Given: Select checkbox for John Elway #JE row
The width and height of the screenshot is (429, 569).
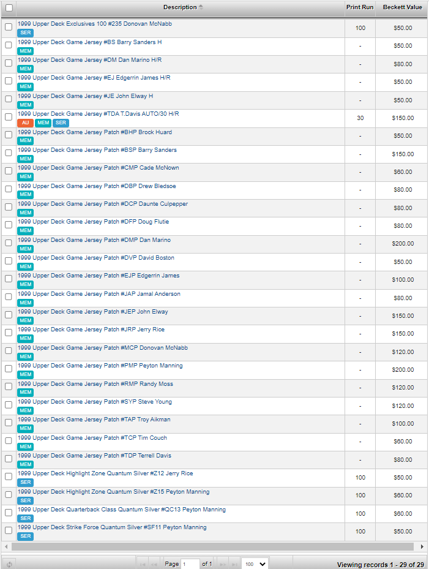Looking at the screenshot, I should [9, 99].
